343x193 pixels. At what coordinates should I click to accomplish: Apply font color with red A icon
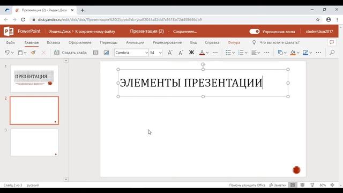(202, 53)
